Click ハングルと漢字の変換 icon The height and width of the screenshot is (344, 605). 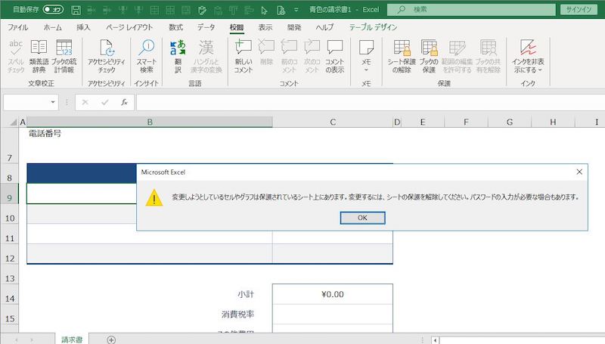click(206, 56)
